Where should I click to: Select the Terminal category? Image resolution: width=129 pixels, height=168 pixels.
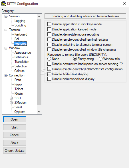click(x=15, y=30)
